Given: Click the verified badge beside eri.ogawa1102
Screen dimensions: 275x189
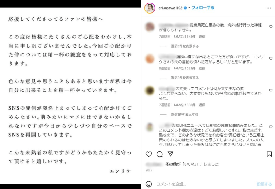Looking at the screenshot, I should 185,8.
